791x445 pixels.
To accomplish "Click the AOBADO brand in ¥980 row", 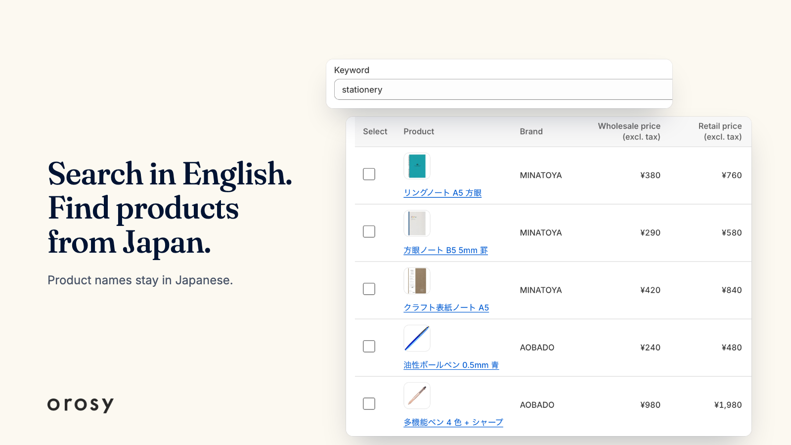I will click(537, 404).
